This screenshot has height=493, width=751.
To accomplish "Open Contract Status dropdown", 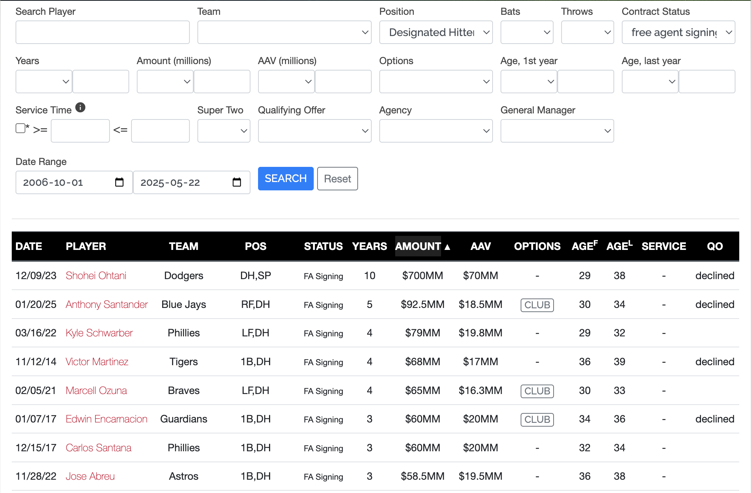I will pos(678,32).
